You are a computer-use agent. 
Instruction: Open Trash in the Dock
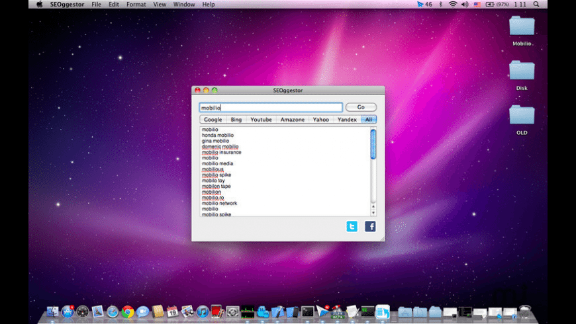(x=525, y=312)
